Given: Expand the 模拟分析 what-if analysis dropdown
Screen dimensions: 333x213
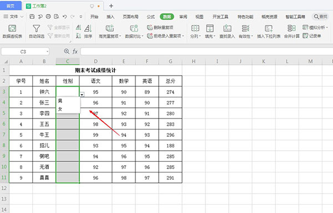Looking at the screenshot, I should pos(327,27).
